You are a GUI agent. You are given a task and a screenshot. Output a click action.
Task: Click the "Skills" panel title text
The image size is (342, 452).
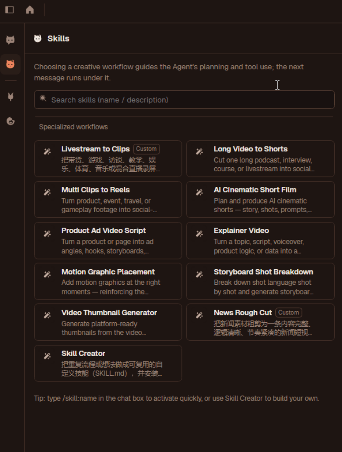point(58,39)
